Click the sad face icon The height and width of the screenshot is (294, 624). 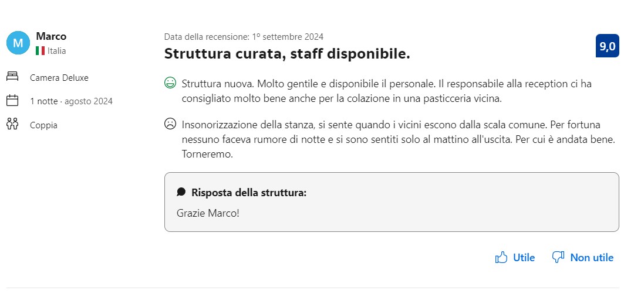170,124
